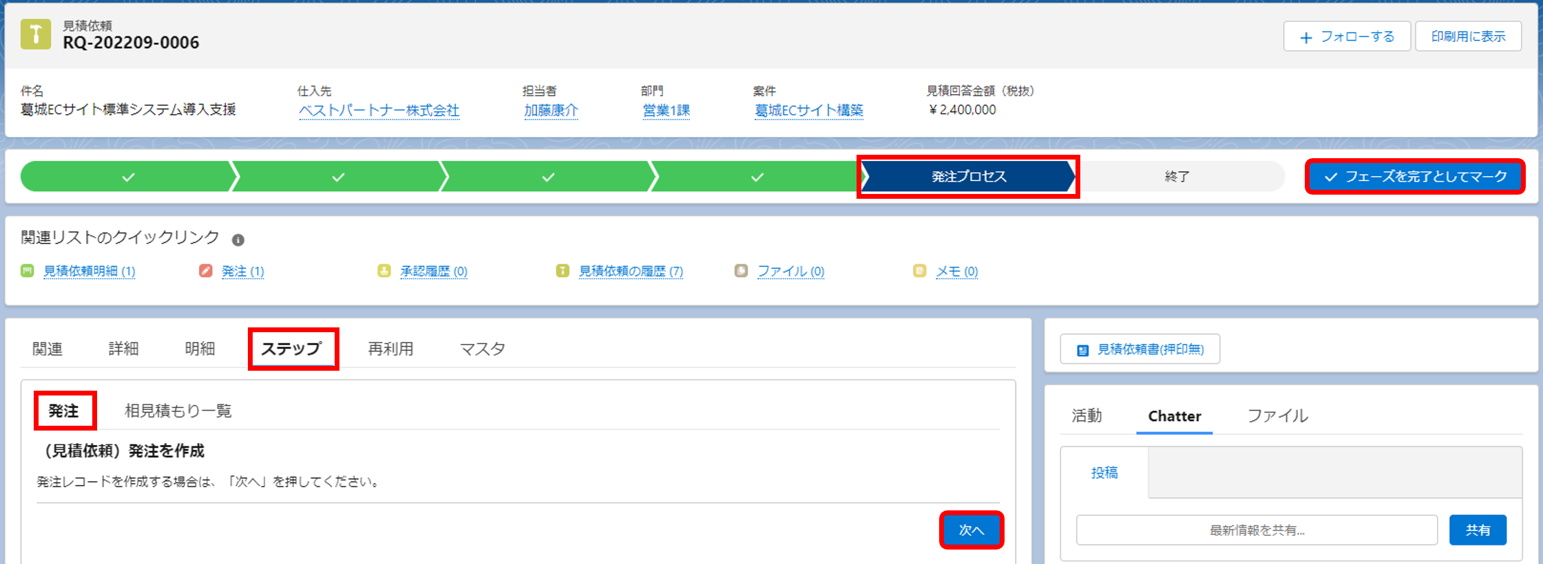
Task: Click record number RQ-202209-0006
Action: (131, 43)
